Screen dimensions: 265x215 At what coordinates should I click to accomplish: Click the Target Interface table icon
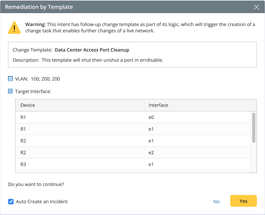click(x=11, y=91)
